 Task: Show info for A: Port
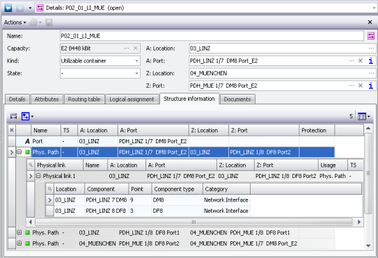371,61
